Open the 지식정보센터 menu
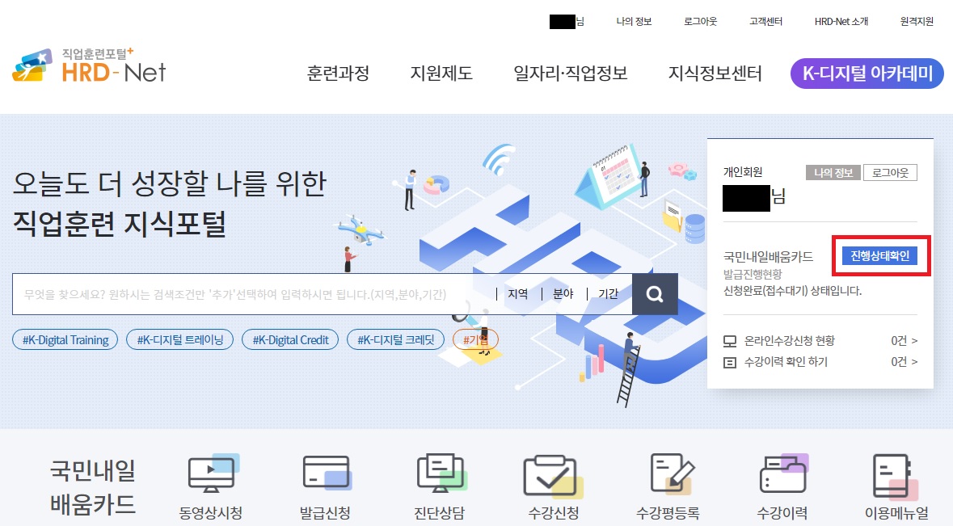This screenshot has width=953, height=526. click(715, 74)
